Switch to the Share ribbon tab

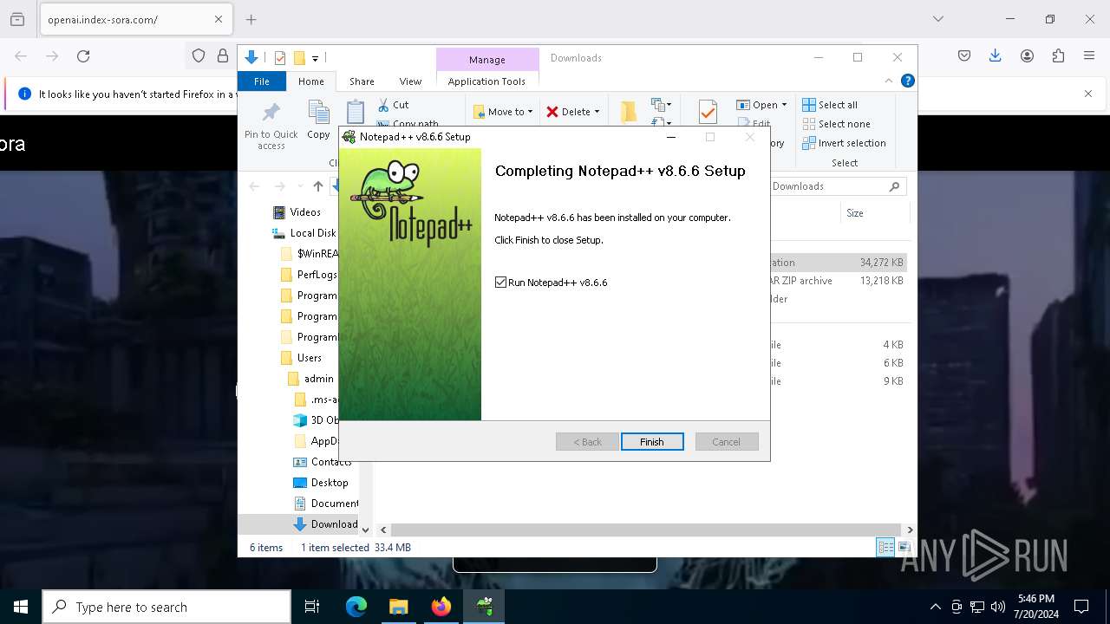pos(362,81)
